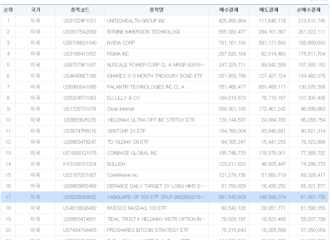Select COINBASE GLOBAL INC stock name
The width and height of the screenshot is (332, 240).
click(132, 153)
